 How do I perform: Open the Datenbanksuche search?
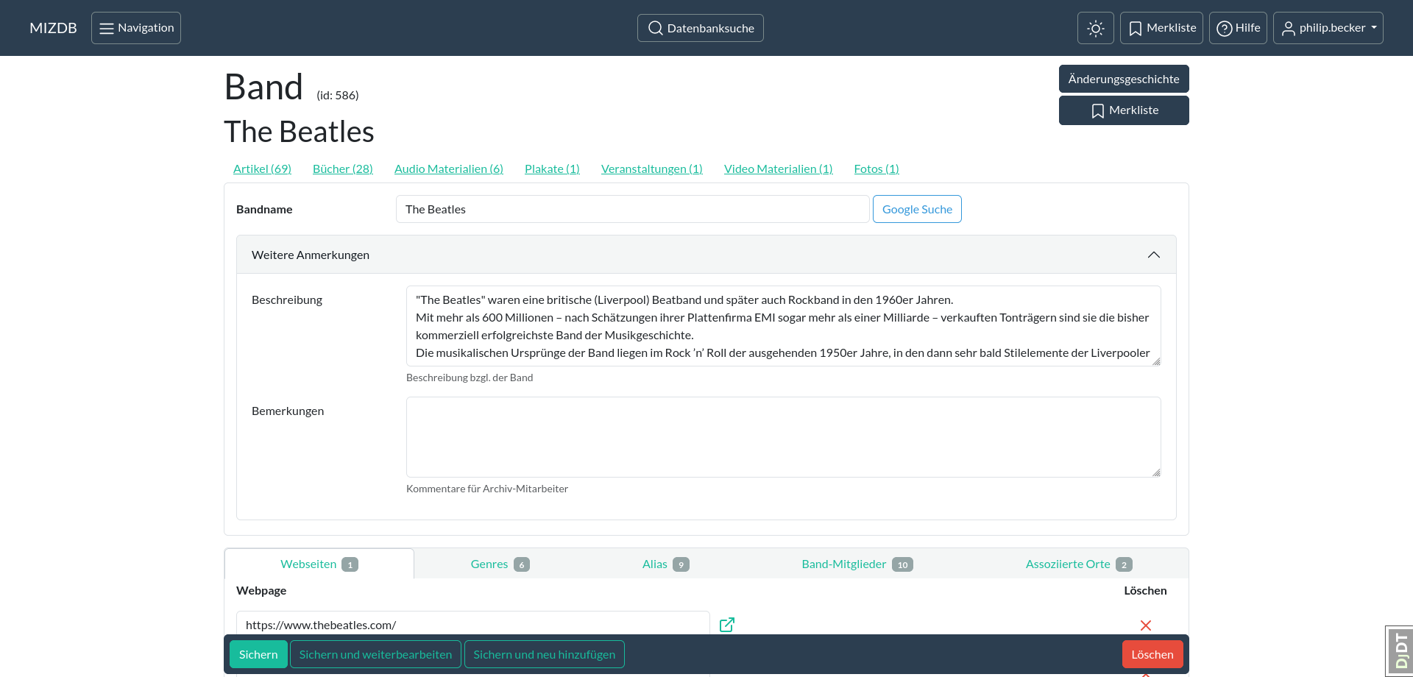(x=701, y=28)
